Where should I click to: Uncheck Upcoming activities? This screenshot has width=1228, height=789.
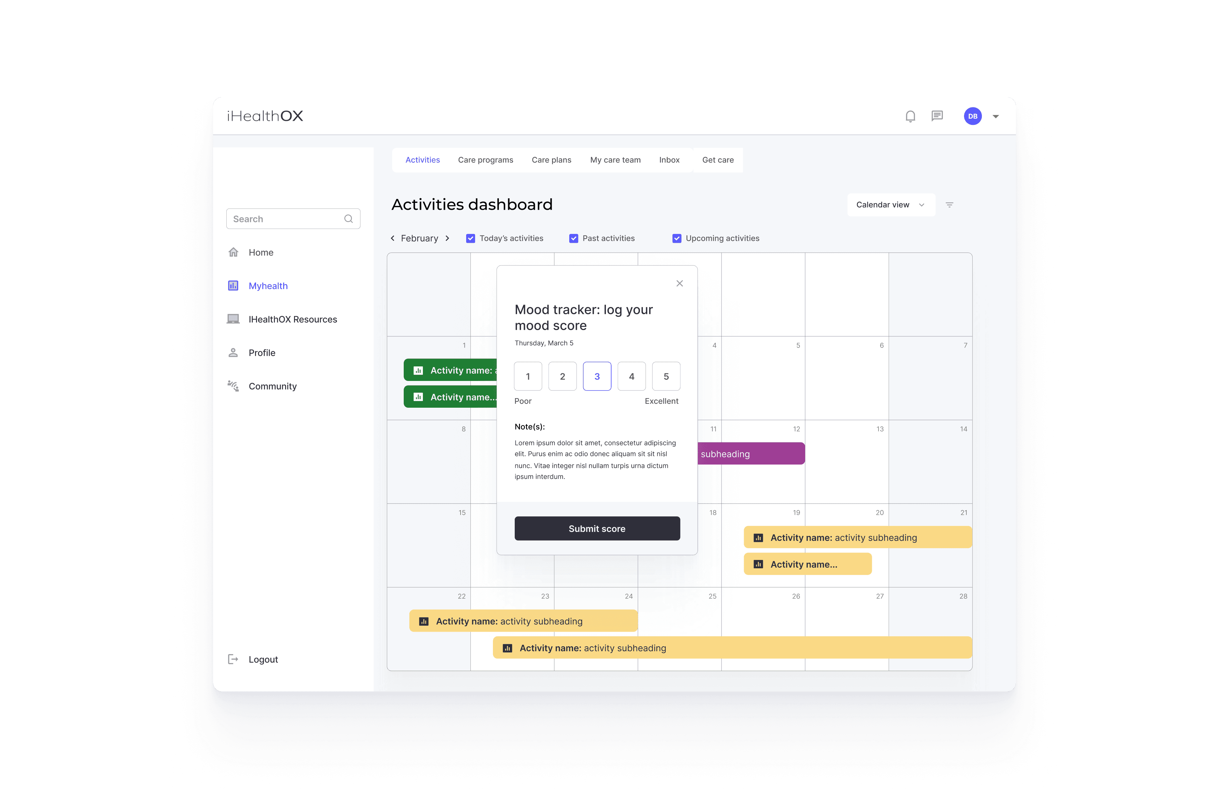677,238
